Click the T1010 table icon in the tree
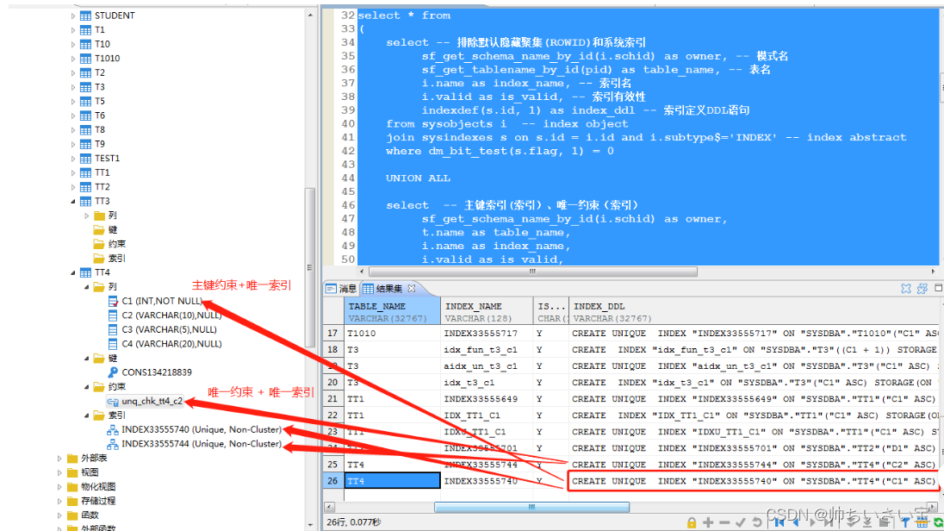Screen dimensions: 944x531 tap(86, 59)
